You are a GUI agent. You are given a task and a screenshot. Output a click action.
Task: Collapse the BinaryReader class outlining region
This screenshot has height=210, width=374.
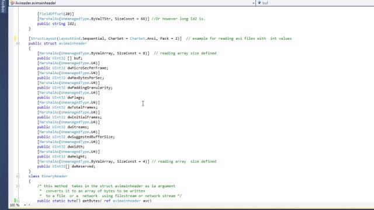point(18,176)
